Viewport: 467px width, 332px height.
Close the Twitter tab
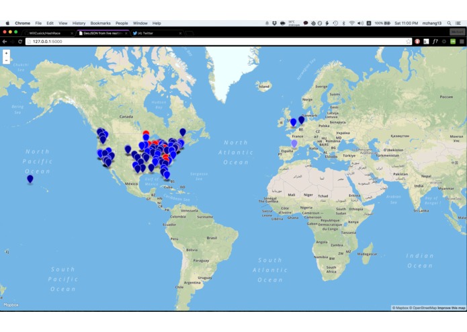point(180,34)
